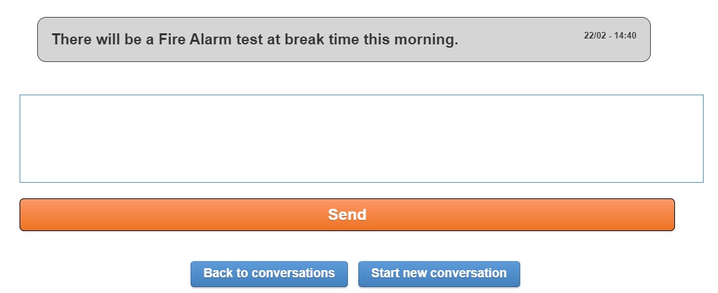Begin another conversation via bottom button
Image resolution: width=718 pixels, height=293 pixels.
pyautogui.click(x=439, y=273)
